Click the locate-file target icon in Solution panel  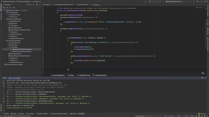pos(28,5)
